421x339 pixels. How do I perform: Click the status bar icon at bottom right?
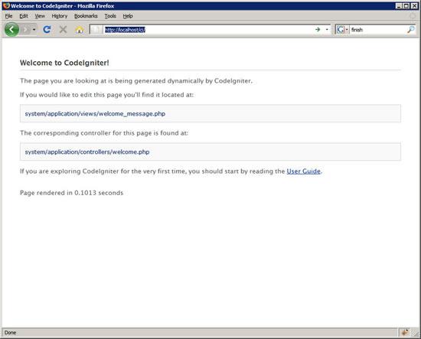[405, 333]
